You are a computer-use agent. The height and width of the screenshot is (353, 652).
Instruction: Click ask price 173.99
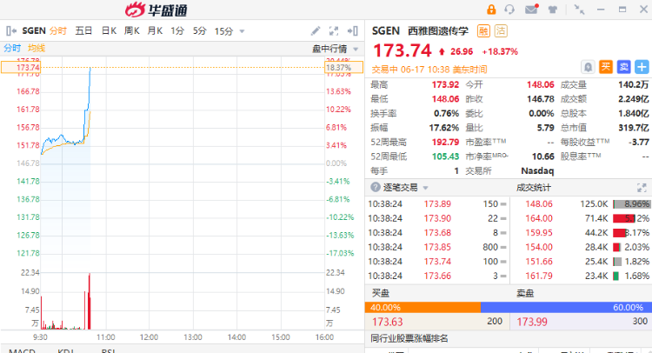pyautogui.click(x=532, y=322)
